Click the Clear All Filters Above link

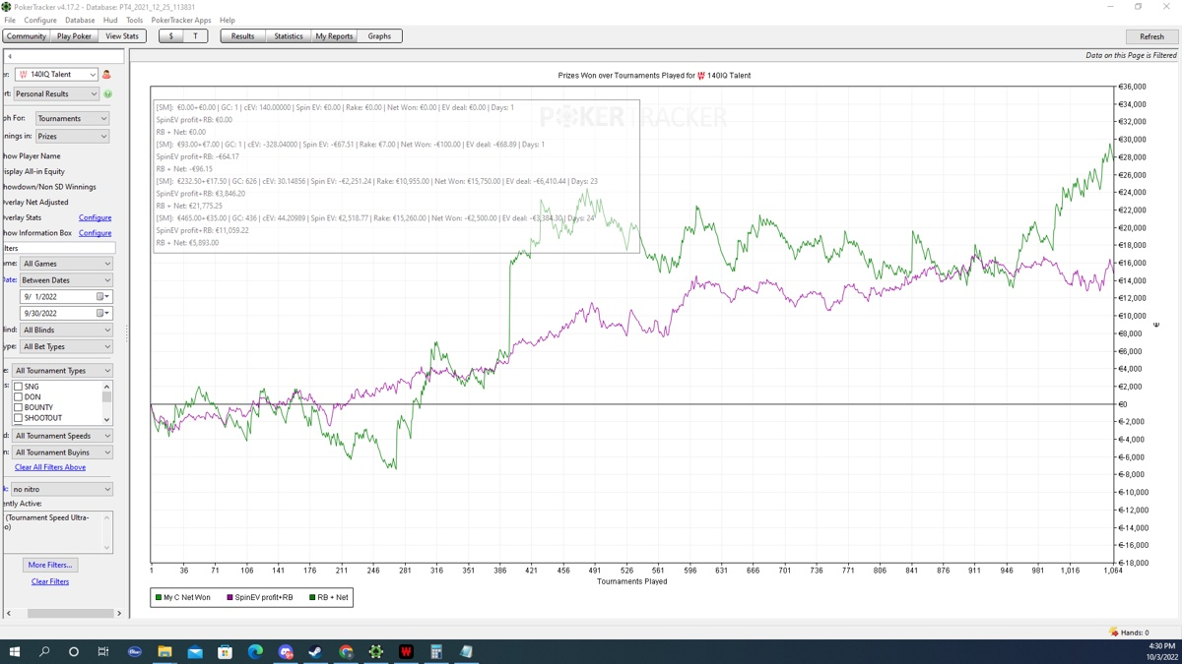pos(50,467)
